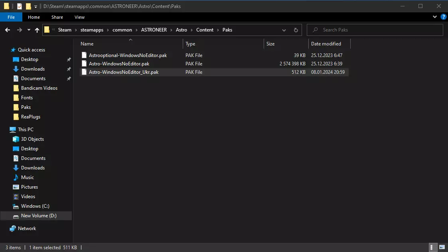Expand the chevron after ASTRONEER breadcrumb
The height and width of the screenshot is (252, 448).
click(172, 30)
